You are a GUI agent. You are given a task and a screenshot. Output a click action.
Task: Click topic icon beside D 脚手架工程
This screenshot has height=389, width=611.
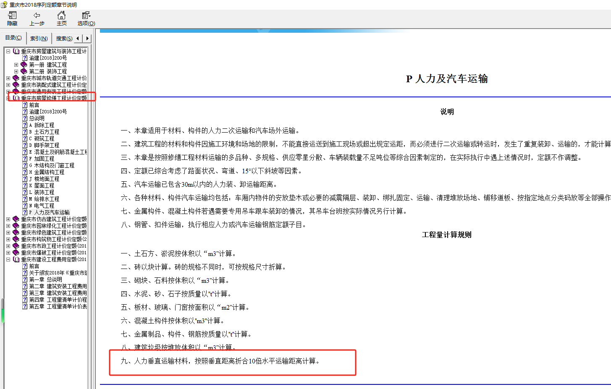pos(25,145)
